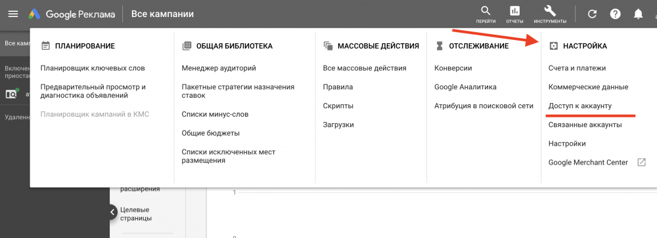Image resolution: width=657 pixels, height=238 pixels.
Task: Click the Отслеживание hourglass icon
Action: [x=439, y=46]
